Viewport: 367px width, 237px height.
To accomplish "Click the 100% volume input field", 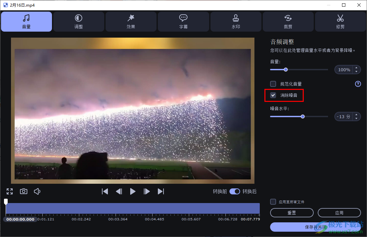I will [344, 70].
